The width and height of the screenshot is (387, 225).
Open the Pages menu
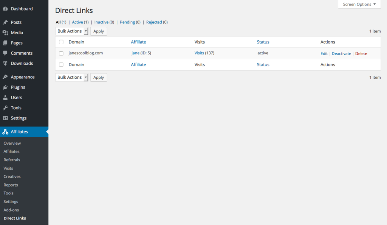click(17, 43)
